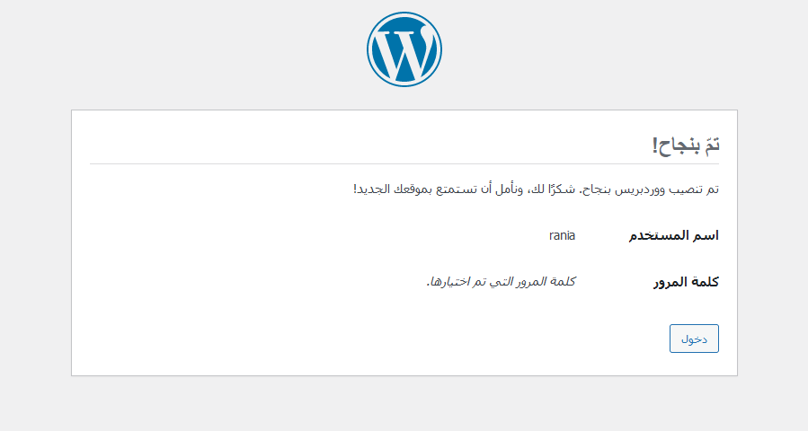Screen dimensions: 808x431
Task: Click the word "تم" starting the success paragraph
Action: tap(713, 189)
